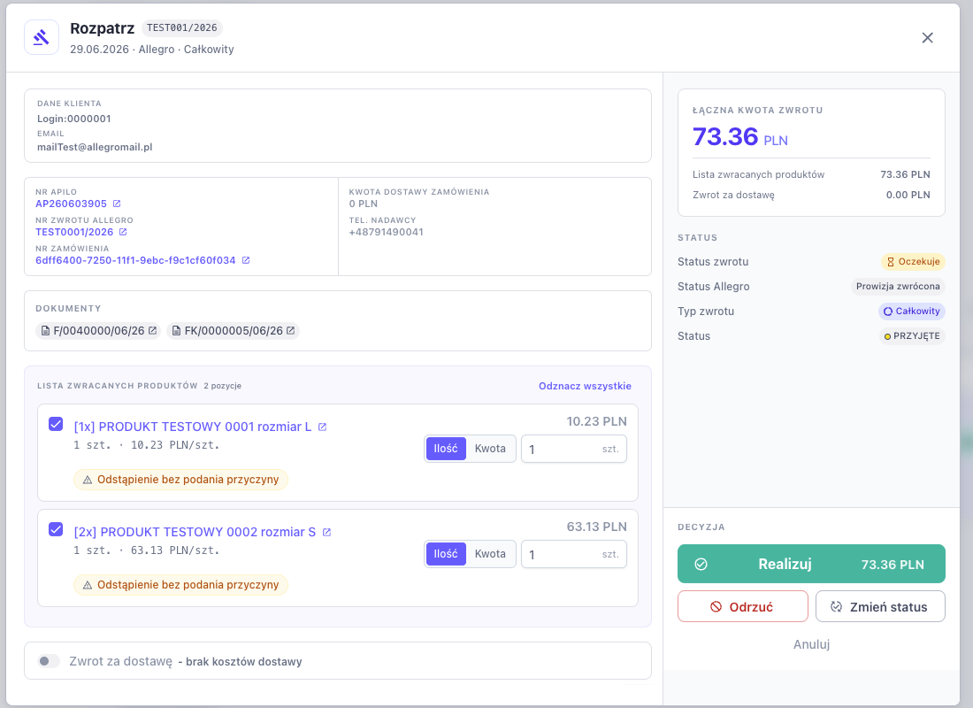The image size is (973, 708).
Task: Click external link icon after order number 6dff6400
Action: pos(246,260)
